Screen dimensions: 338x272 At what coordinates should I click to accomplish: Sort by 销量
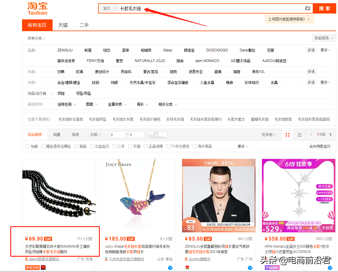(57, 135)
